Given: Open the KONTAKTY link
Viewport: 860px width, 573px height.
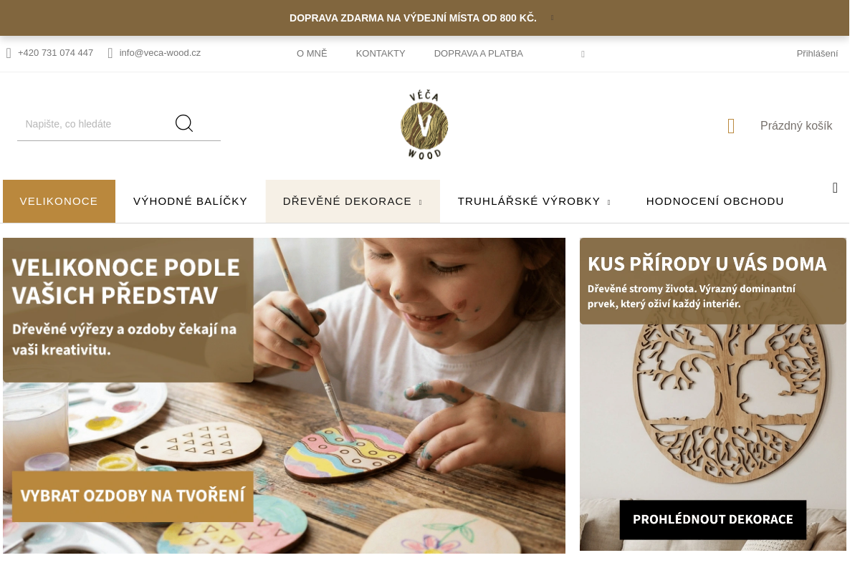Looking at the screenshot, I should [381, 54].
